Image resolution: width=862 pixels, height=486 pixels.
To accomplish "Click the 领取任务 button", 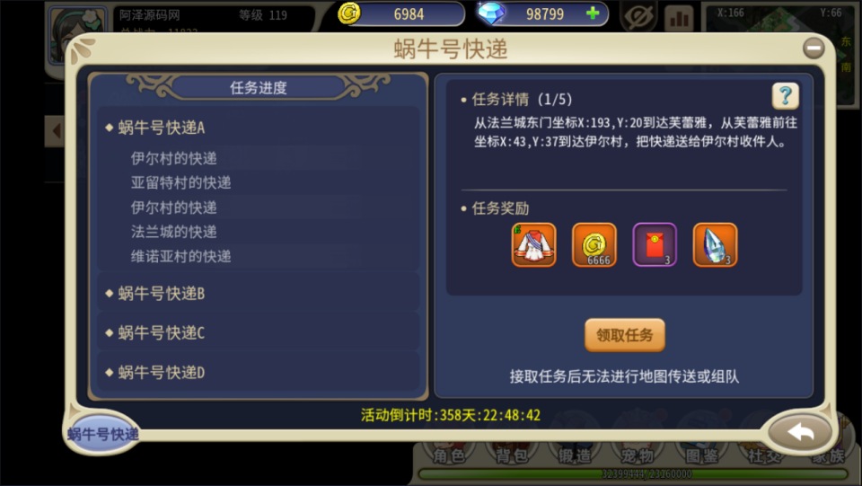I will (x=625, y=335).
